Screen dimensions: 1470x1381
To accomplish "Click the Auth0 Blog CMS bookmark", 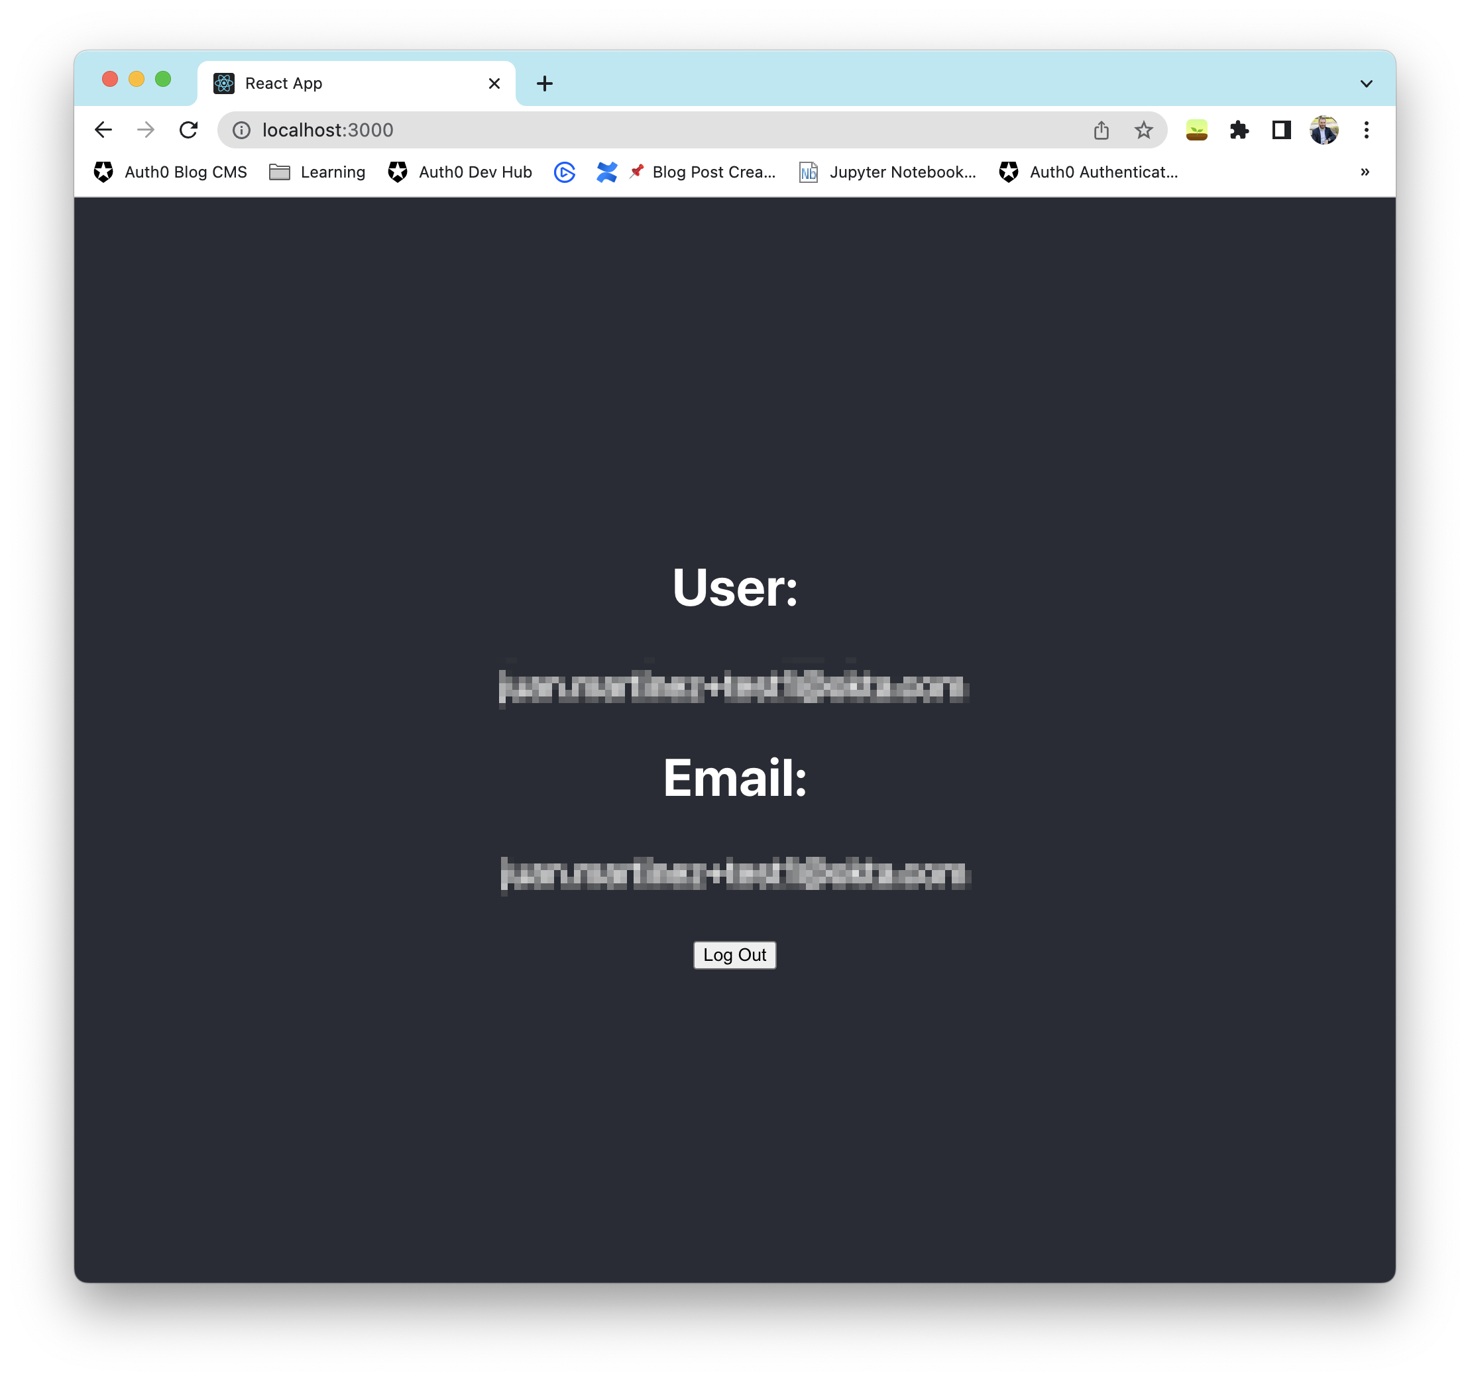I will [168, 172].
